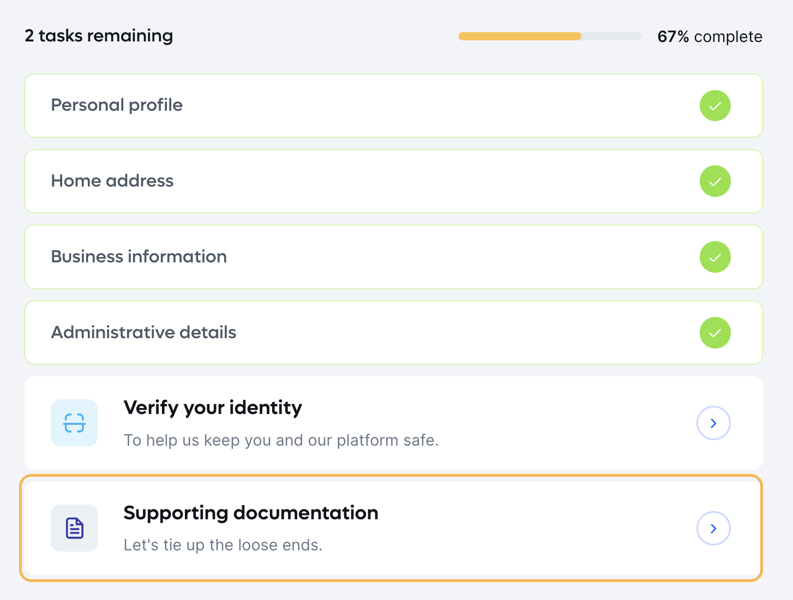Viewport: 793px width, 600px height.
Task: Open Verify your identity using arrow button
Action: (x=713, y=423)
